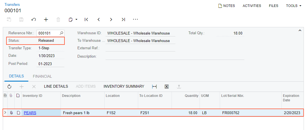Open more actions ellipsis menu

pos(135,19)
